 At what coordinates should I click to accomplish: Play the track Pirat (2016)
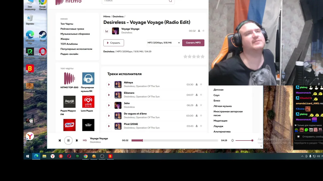click(x=109, y=126)
